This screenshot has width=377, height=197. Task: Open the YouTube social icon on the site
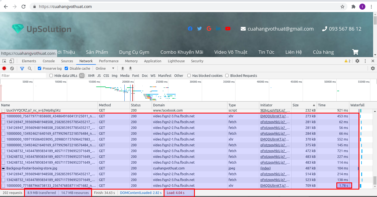[228, 29]
